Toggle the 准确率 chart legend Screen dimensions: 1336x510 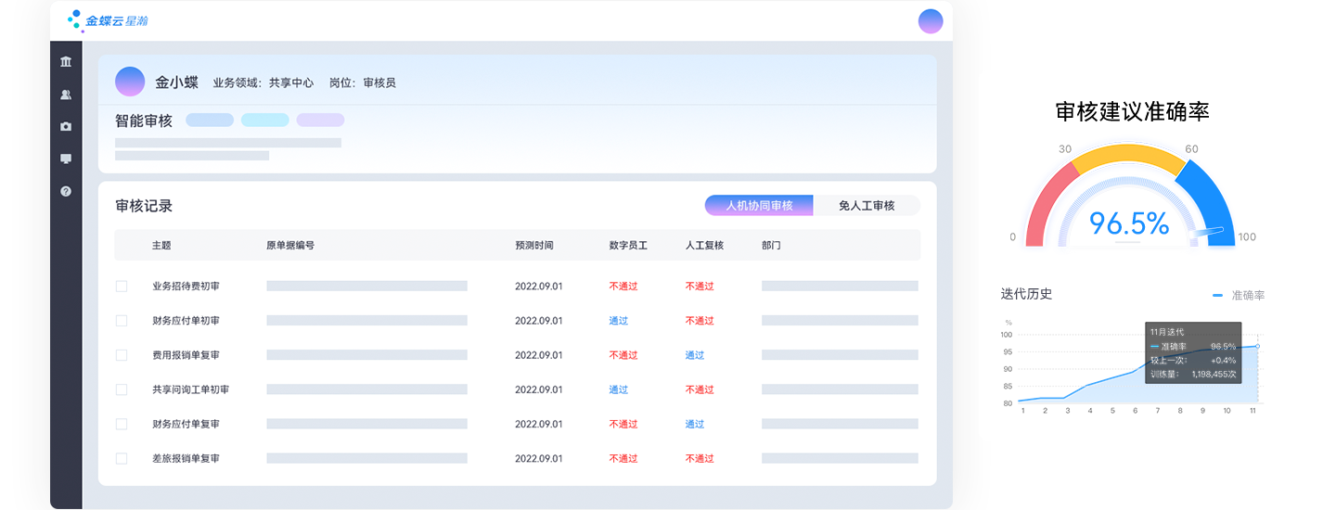(1239, 295)
